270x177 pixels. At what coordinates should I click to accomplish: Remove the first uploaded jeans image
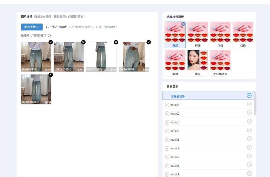coord(51,42)
